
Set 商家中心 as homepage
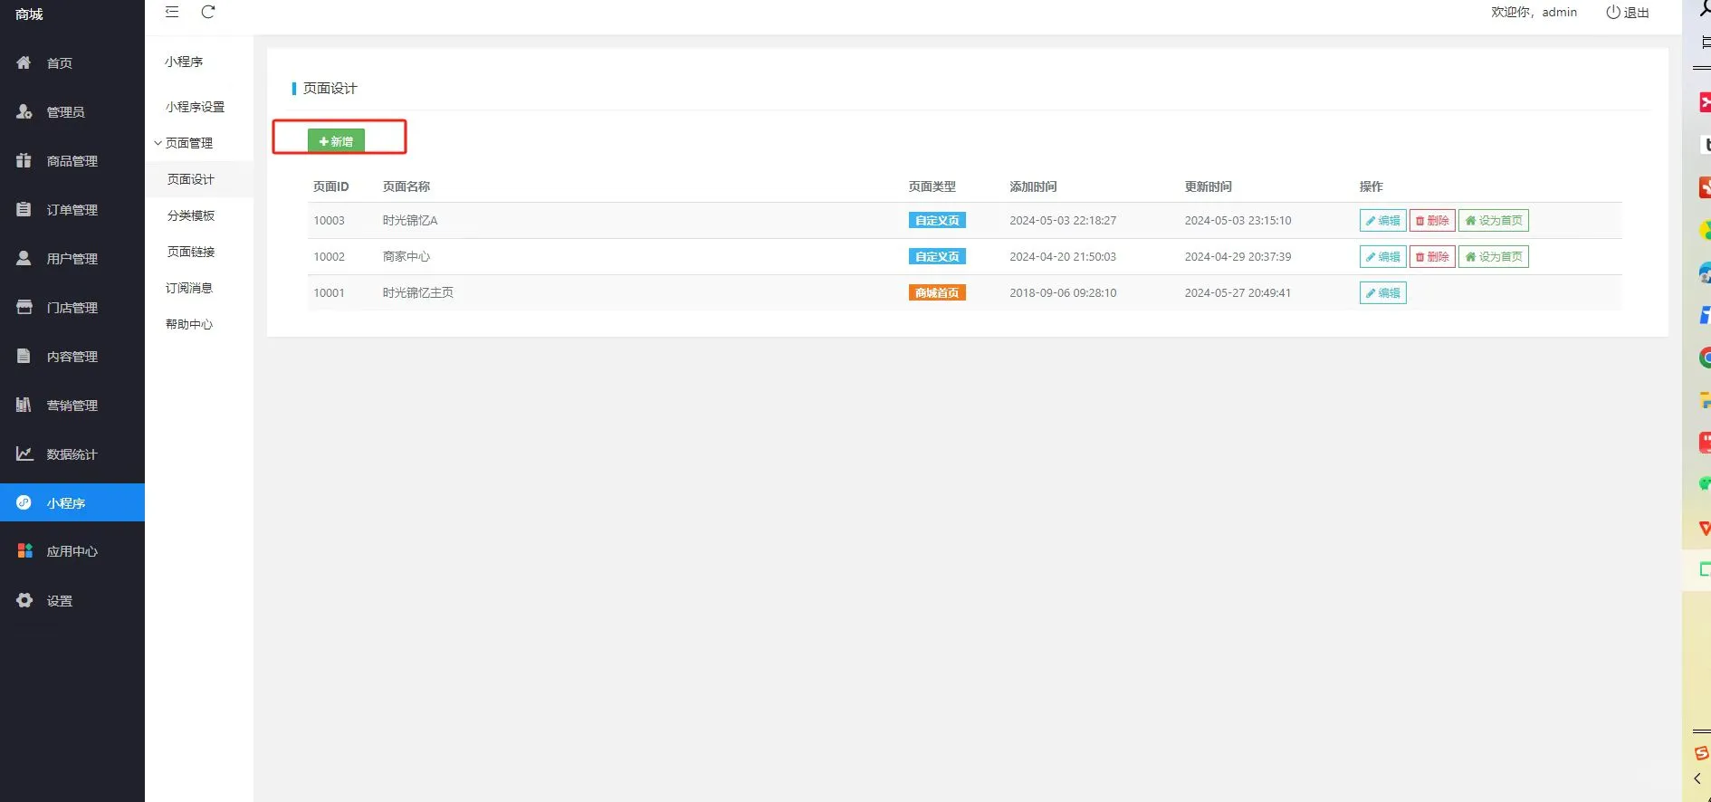[1493, 256]
